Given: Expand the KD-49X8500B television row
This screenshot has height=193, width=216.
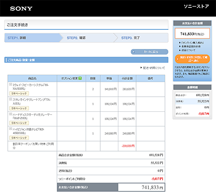Looking at the screenshot, I should [10, 129].
